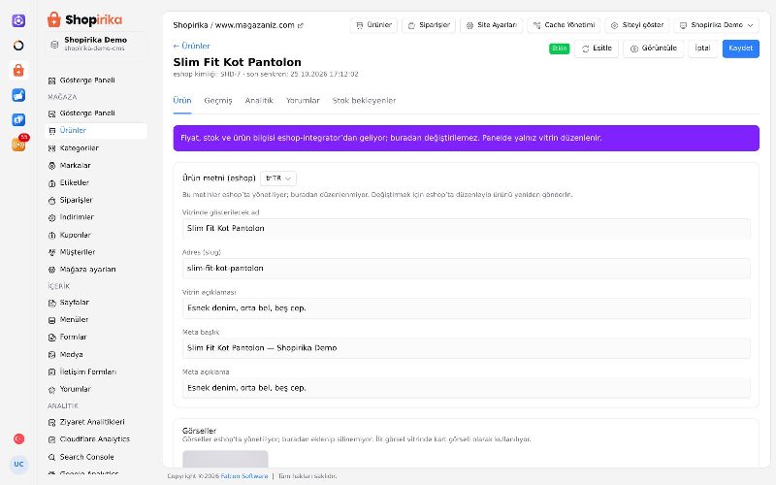Switch to the Yorumlar tab

[x=303, y=101]
